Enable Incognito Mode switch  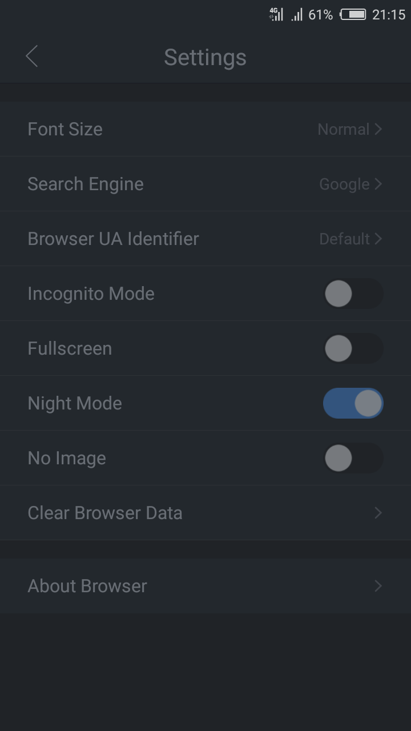point(353,294)
